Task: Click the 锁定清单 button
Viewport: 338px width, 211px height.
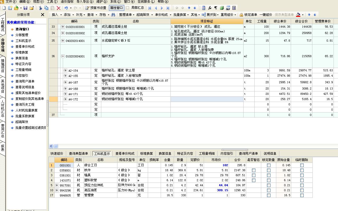Action: 248,15
